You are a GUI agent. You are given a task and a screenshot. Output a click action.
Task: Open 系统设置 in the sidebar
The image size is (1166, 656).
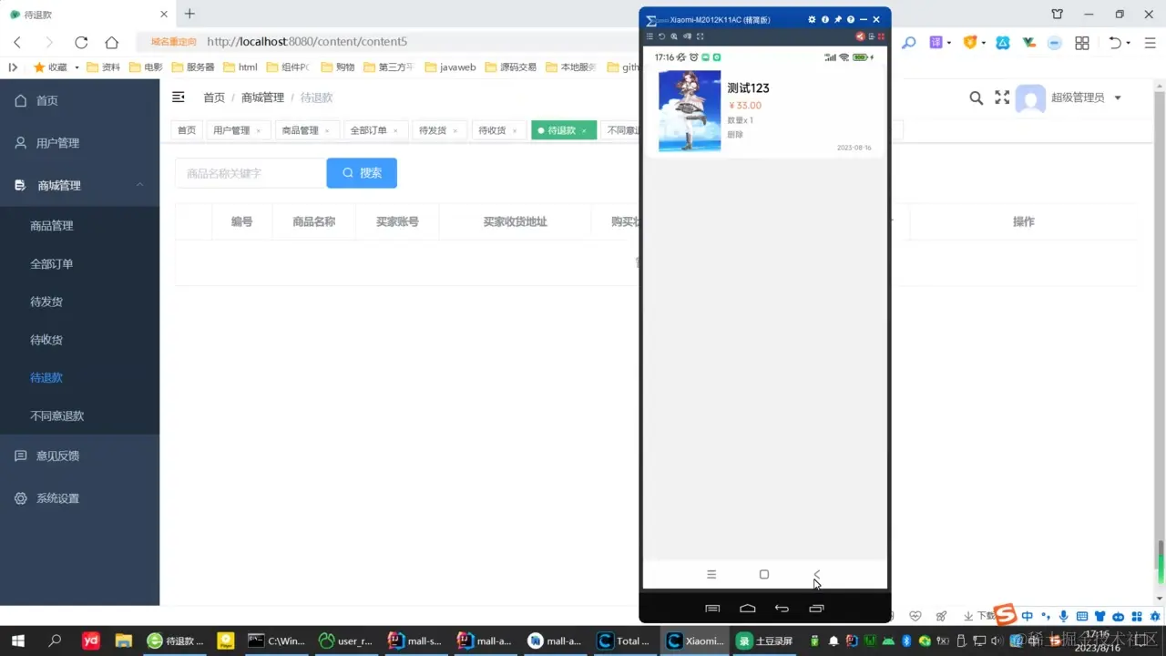click(79, 498)
